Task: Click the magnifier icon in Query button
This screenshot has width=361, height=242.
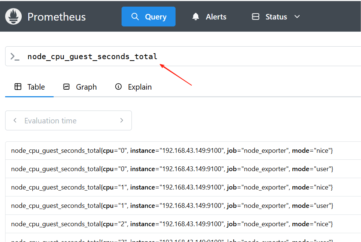Action: pos(135,17)
